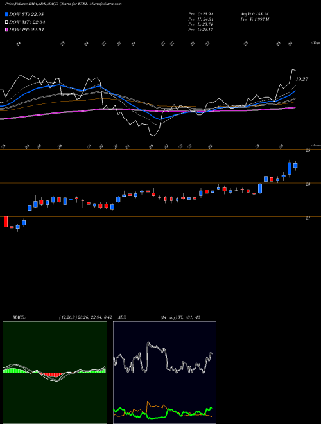The width and height of the screenshot is (321, 424).
Task: Click the ADX '(14 day) 37, +31, -15' values
Action: [180, 317]
